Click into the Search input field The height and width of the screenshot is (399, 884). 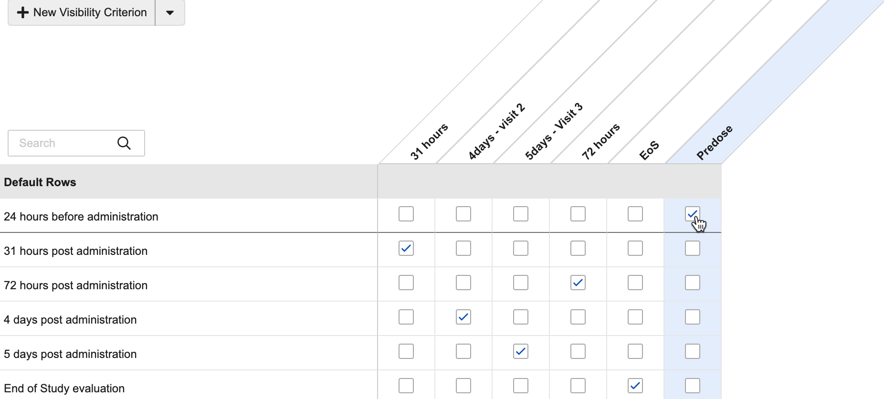coord(62,143)
